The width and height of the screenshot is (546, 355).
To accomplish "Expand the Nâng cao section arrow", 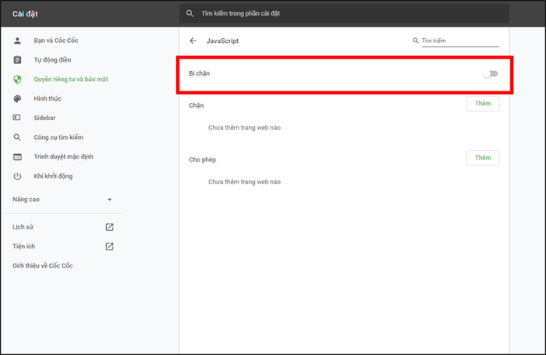I will point(109,200).
